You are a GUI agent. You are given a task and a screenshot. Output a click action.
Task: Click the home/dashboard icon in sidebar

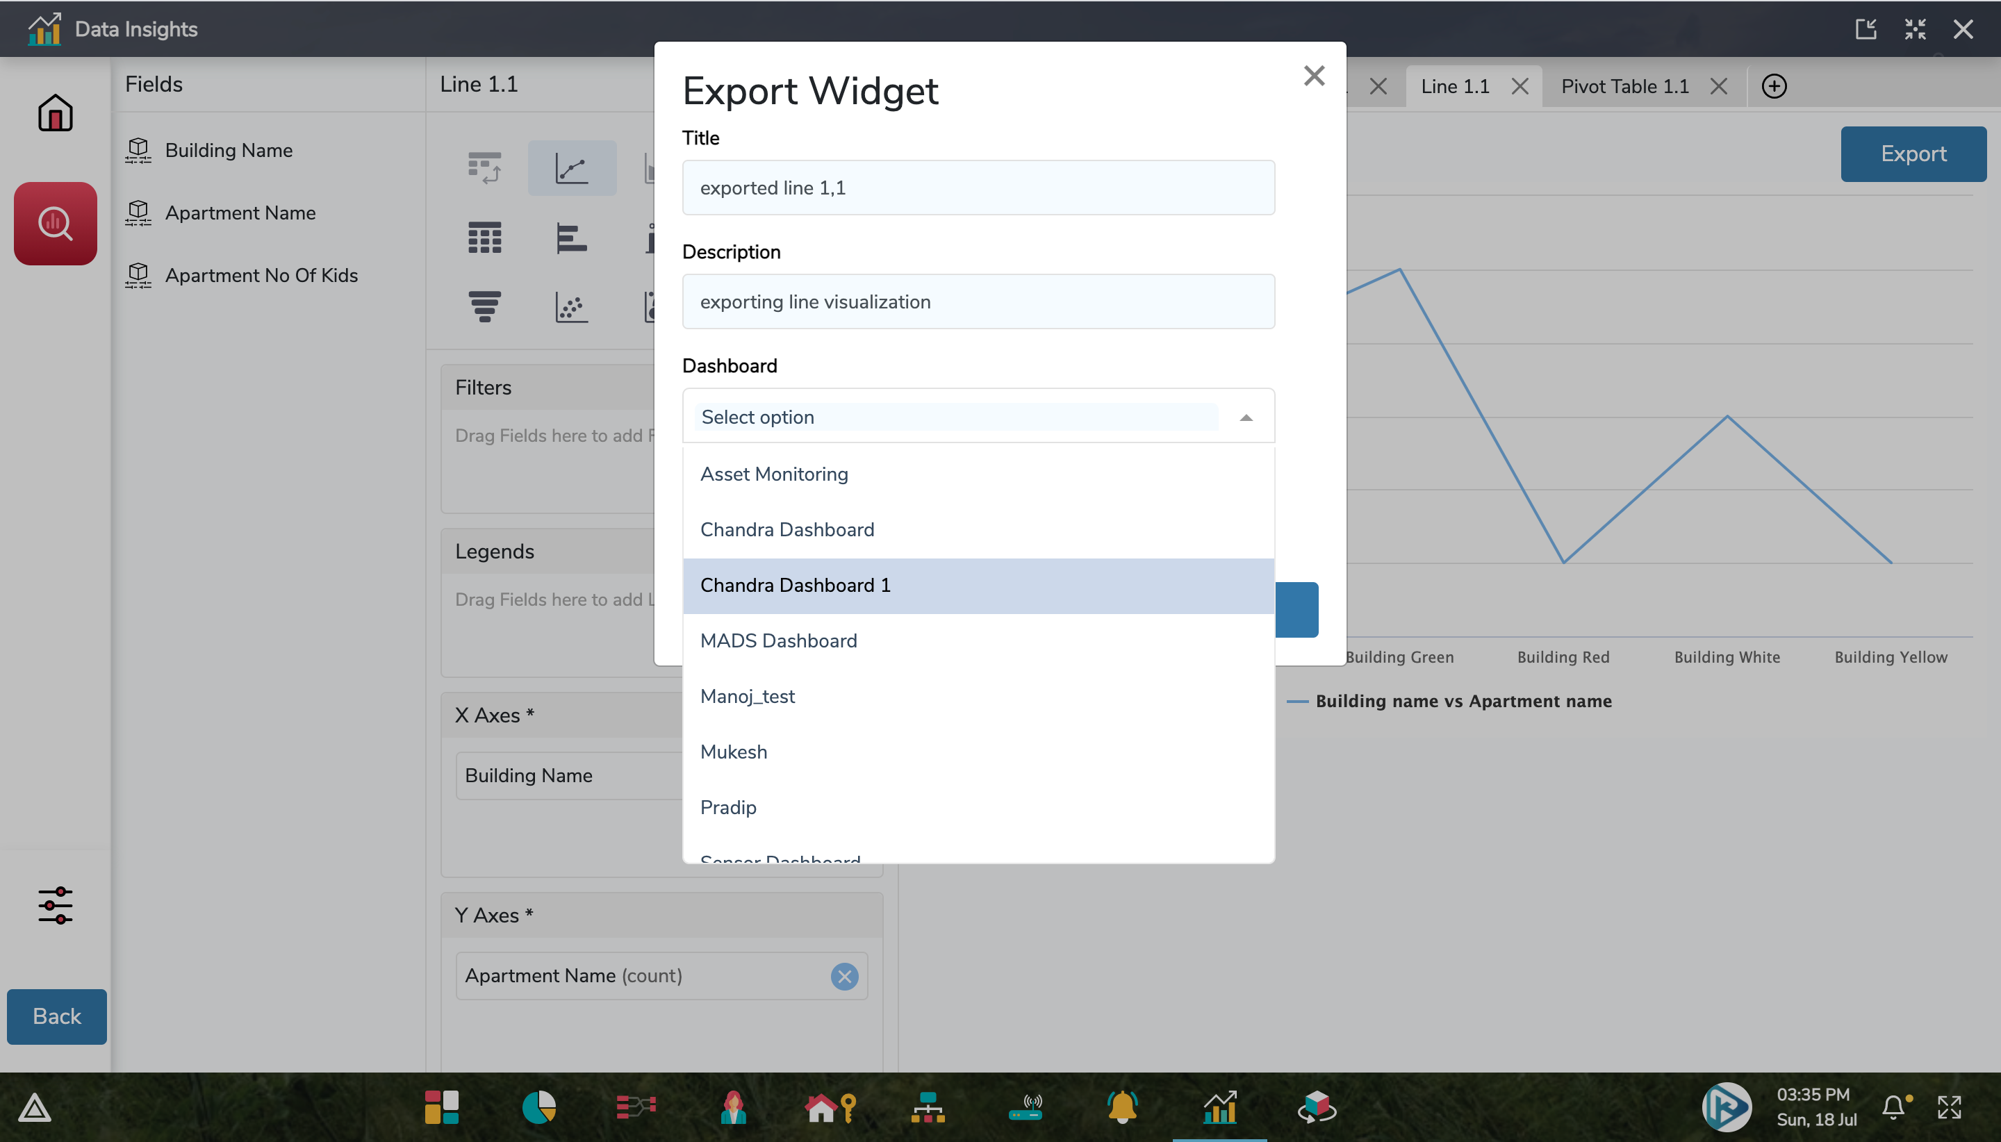pyautogui.click(x=55, y=113)
